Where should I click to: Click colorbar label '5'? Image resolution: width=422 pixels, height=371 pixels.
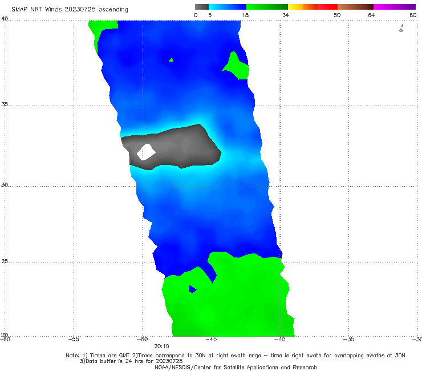pyautogui.click(x=210, y=15)
